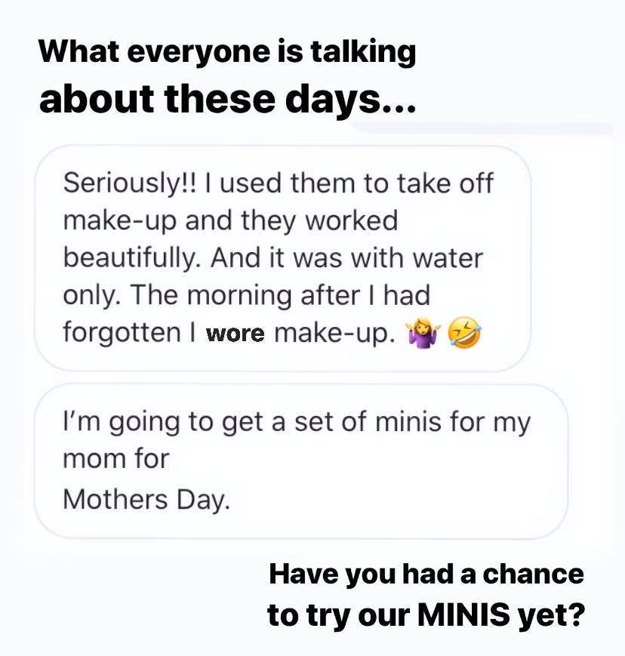Click the "What everyone is talking" heading
Screen dimensions: 625x656
227,51
